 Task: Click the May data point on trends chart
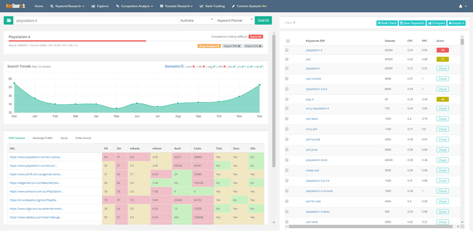pyautogui.click(x=116, y=109)
